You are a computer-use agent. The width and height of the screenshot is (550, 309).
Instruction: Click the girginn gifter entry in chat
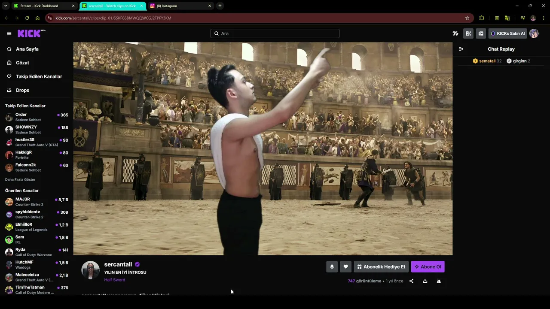pos(518,61)
